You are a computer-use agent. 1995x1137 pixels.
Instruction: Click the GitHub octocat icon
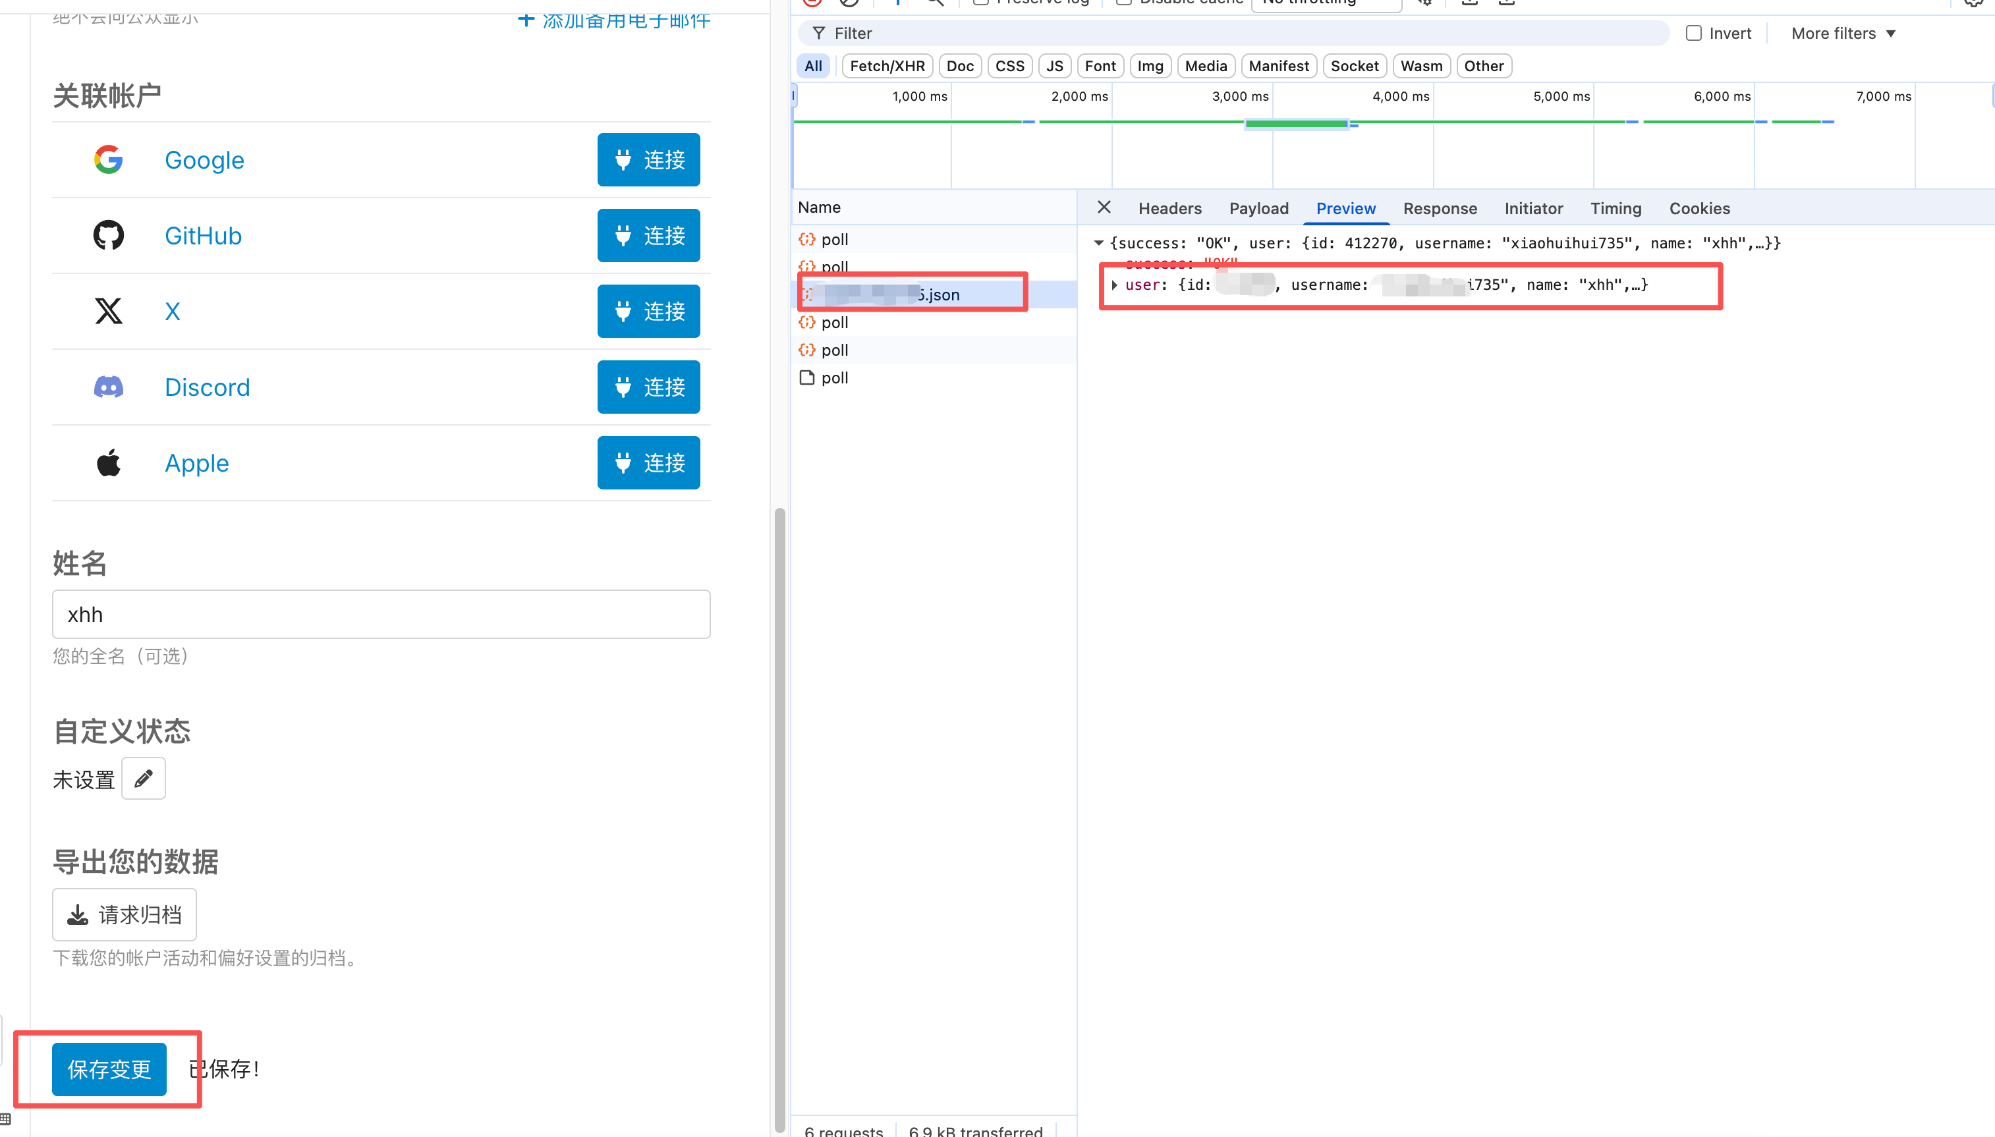pos(109,235)
